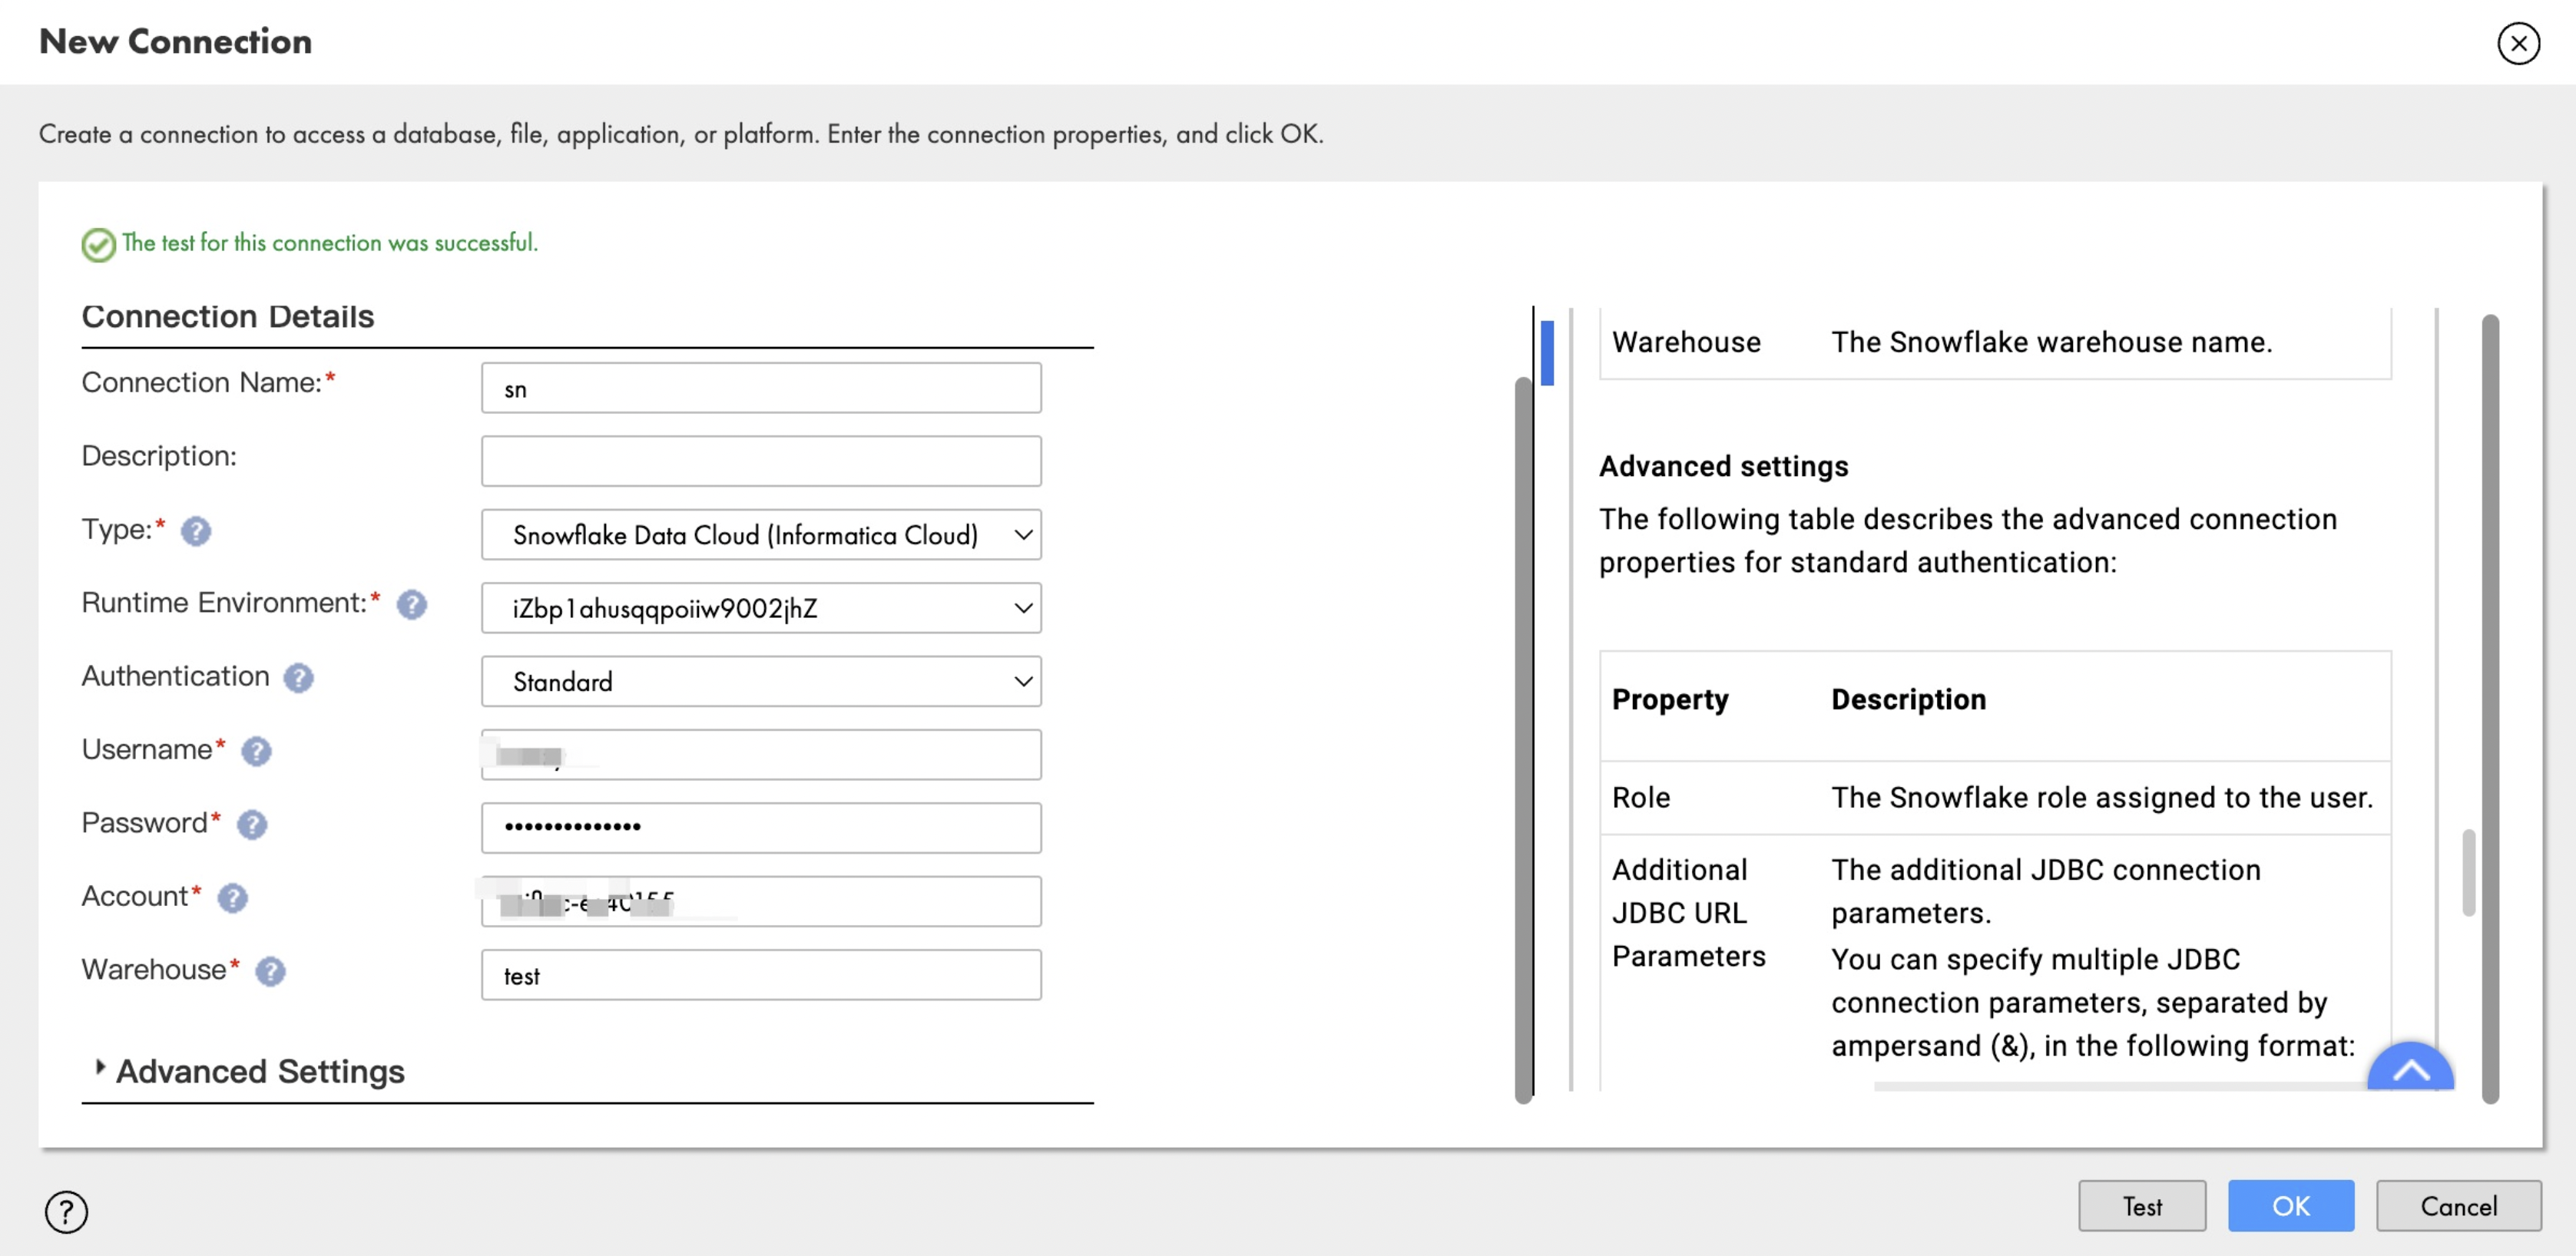This screenshot has height=1256, width=2576.
Task: Click into the Description field
Action: click(x=760, y=461)
